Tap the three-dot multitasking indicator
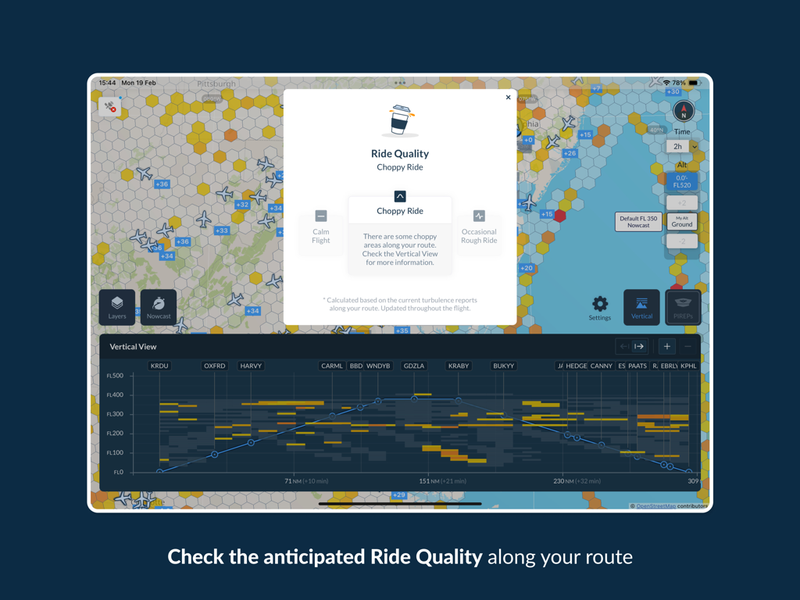This screenshot has width=800, height=600. pos(400,83)
